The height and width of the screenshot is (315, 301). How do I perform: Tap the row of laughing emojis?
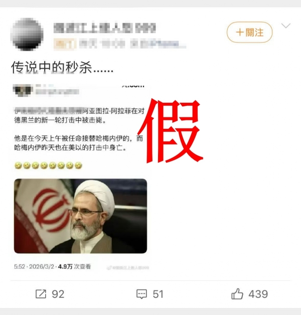click(49, 166)
